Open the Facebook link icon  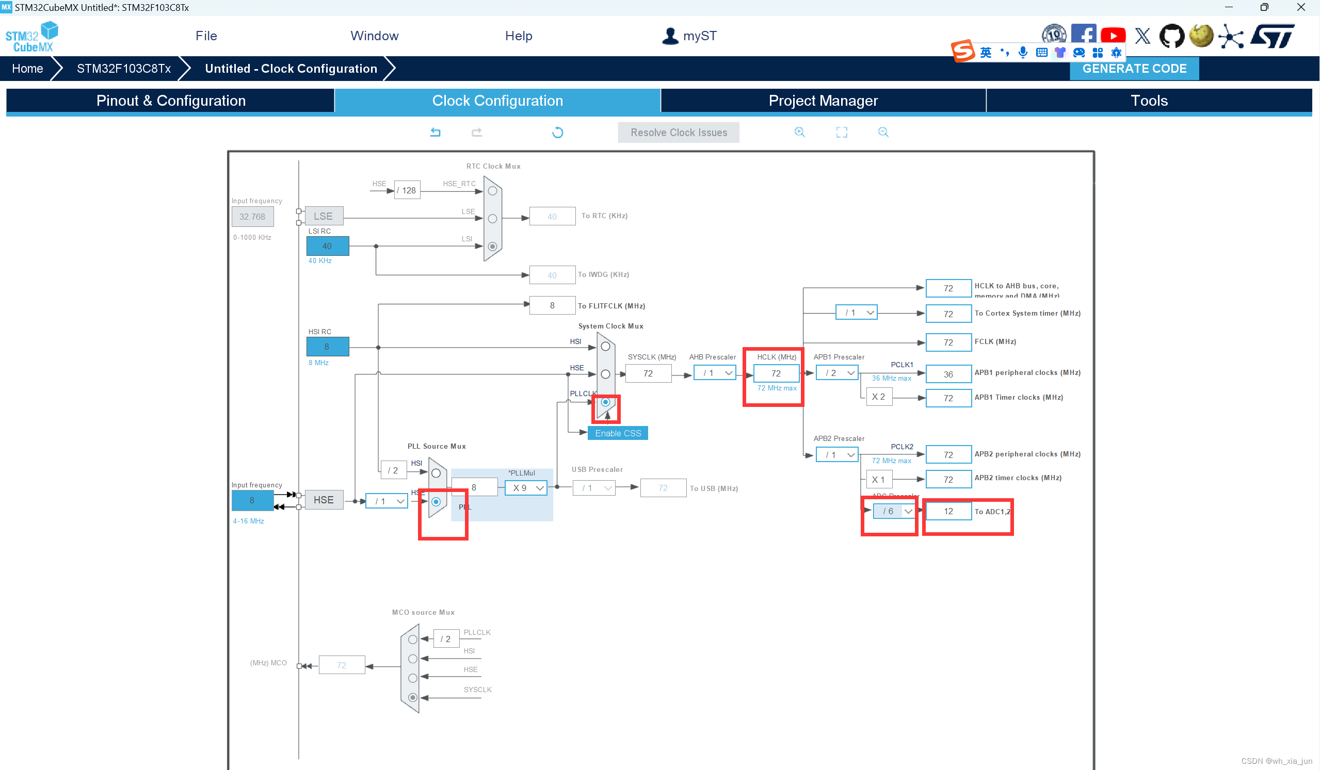(x=1083, y=34)
